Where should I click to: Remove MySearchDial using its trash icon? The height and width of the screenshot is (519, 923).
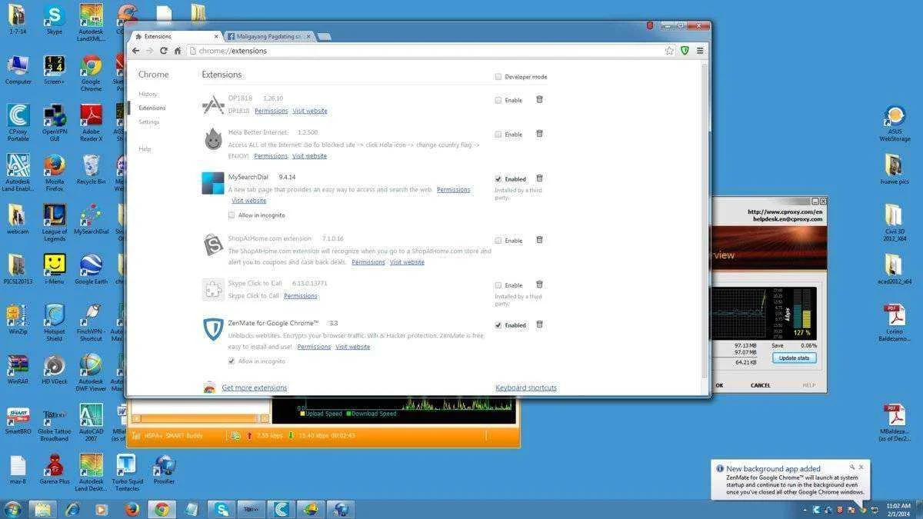(539, 178)
